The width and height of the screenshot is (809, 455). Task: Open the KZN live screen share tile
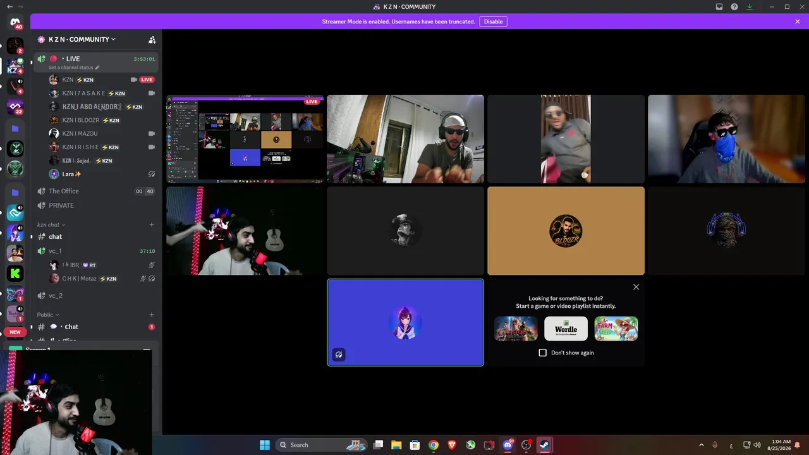[x=245, y=139]
